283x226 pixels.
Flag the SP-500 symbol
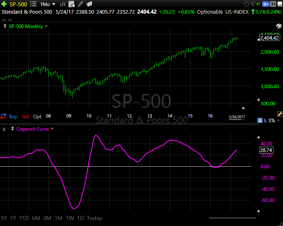pos(253,4)
